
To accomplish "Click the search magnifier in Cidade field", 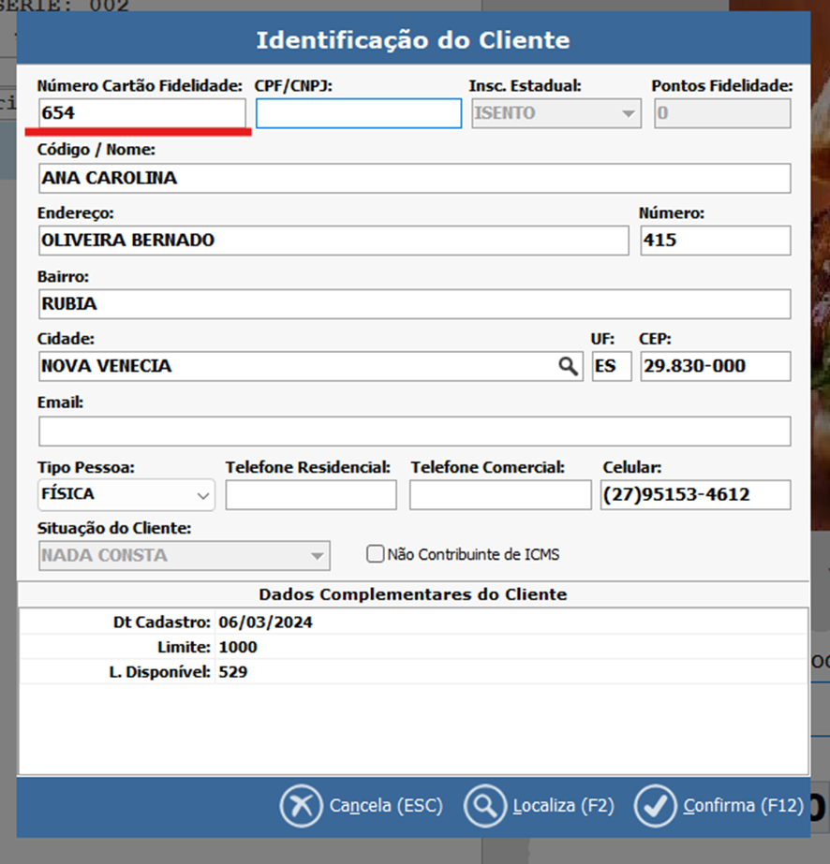I will [569, 366].
